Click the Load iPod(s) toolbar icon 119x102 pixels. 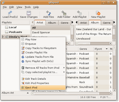(10, 13)
